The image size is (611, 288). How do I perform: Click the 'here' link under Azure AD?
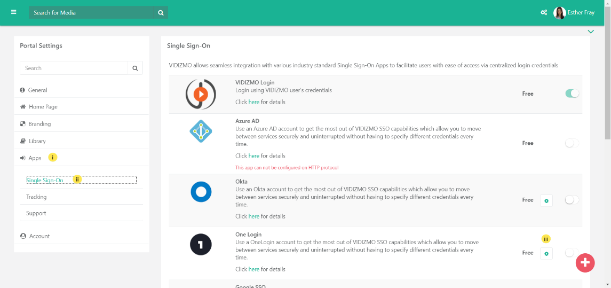click(254, 156)
